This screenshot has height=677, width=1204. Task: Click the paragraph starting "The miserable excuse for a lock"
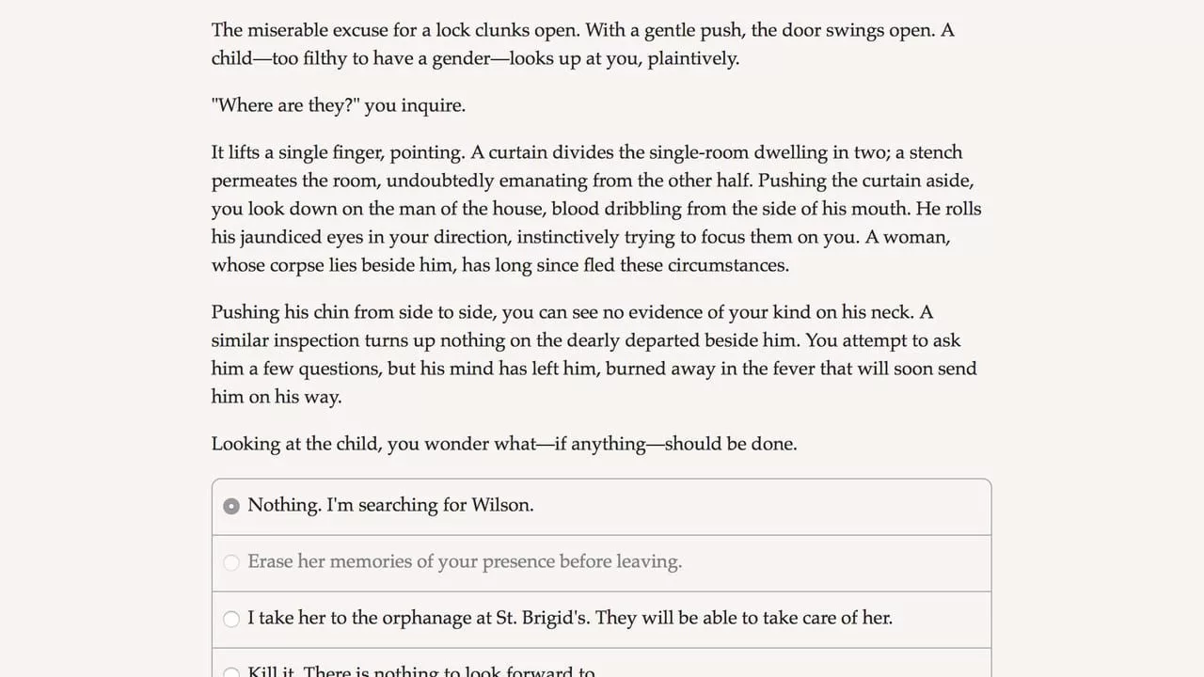coord(583,44)
